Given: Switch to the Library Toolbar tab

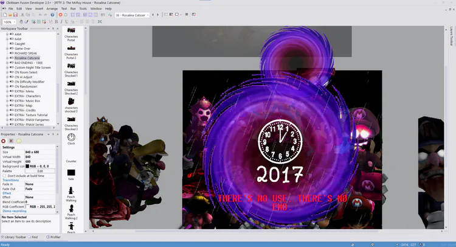Looking at the screenshot, I should (13, 237).
